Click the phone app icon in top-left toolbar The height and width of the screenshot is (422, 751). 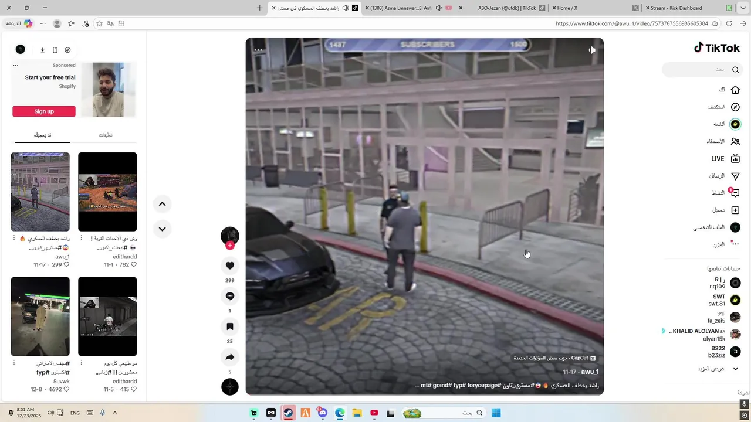pyautogui.click(x=55, y=50)
